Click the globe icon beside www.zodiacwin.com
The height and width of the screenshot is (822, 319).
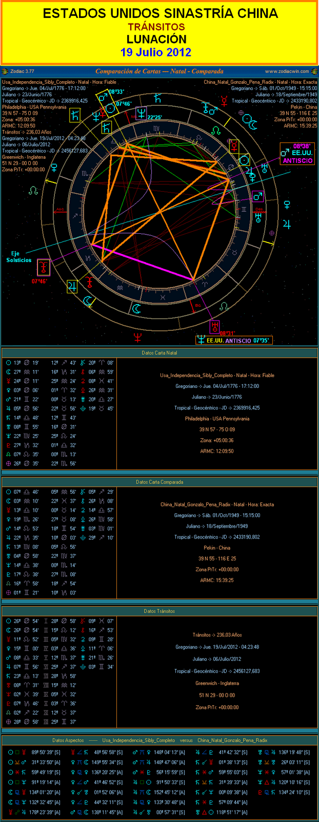(313, 71)
